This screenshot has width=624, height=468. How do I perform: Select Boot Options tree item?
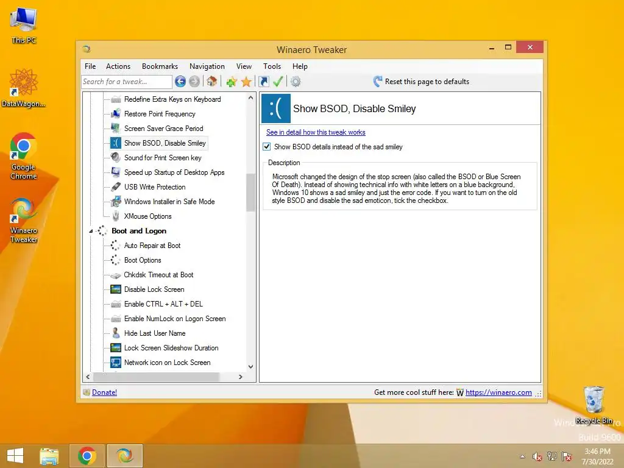143,260
